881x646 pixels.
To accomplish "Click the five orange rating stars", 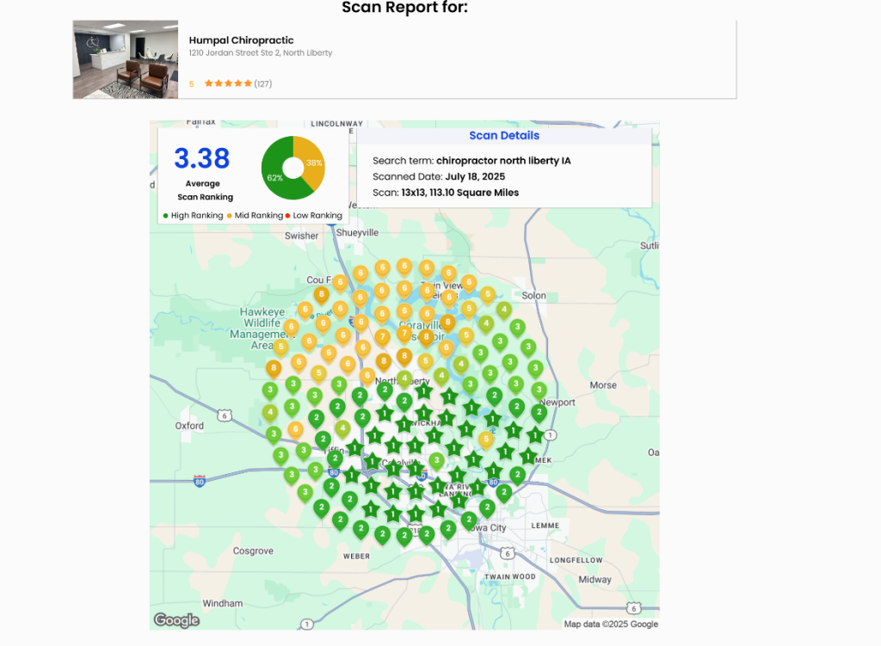I will 228,83.
